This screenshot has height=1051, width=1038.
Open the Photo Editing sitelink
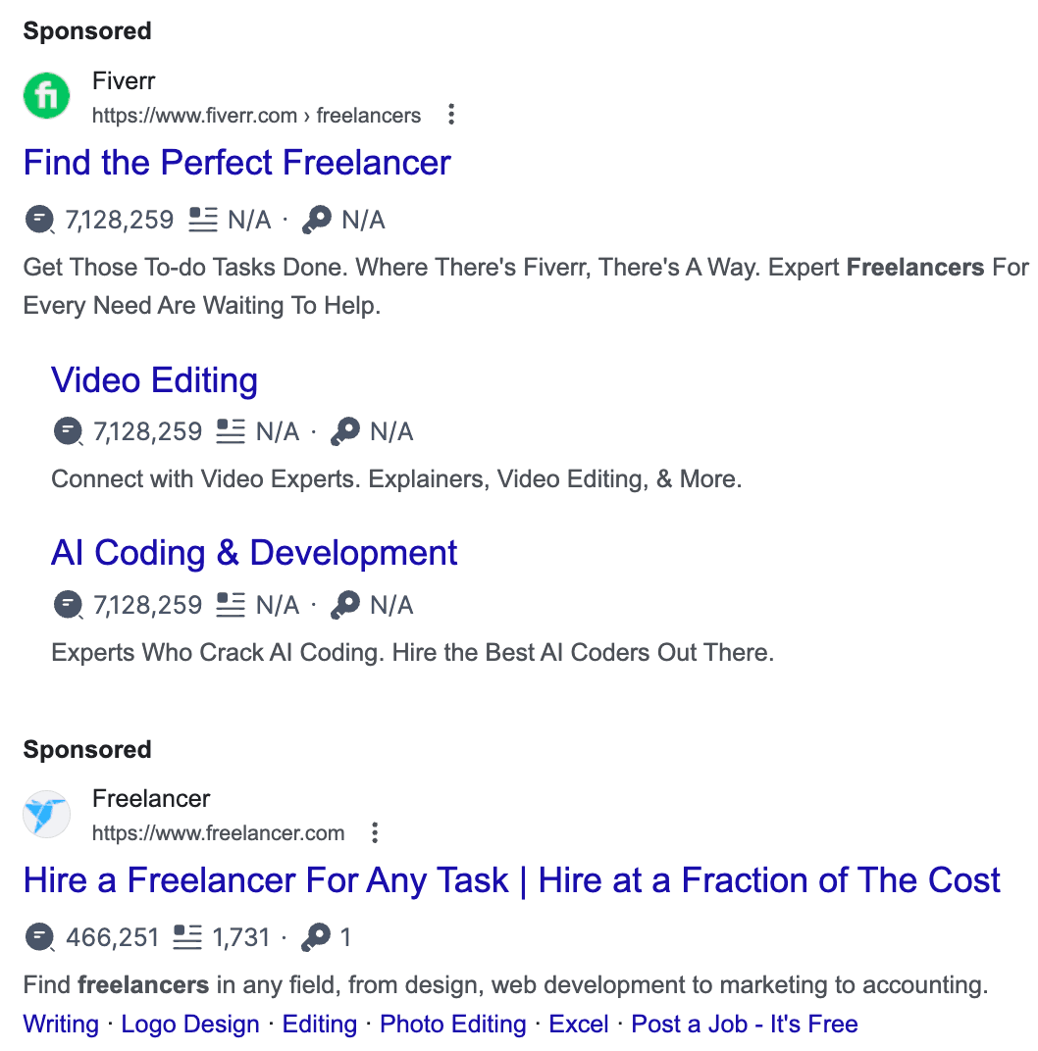coord(452,1024)
